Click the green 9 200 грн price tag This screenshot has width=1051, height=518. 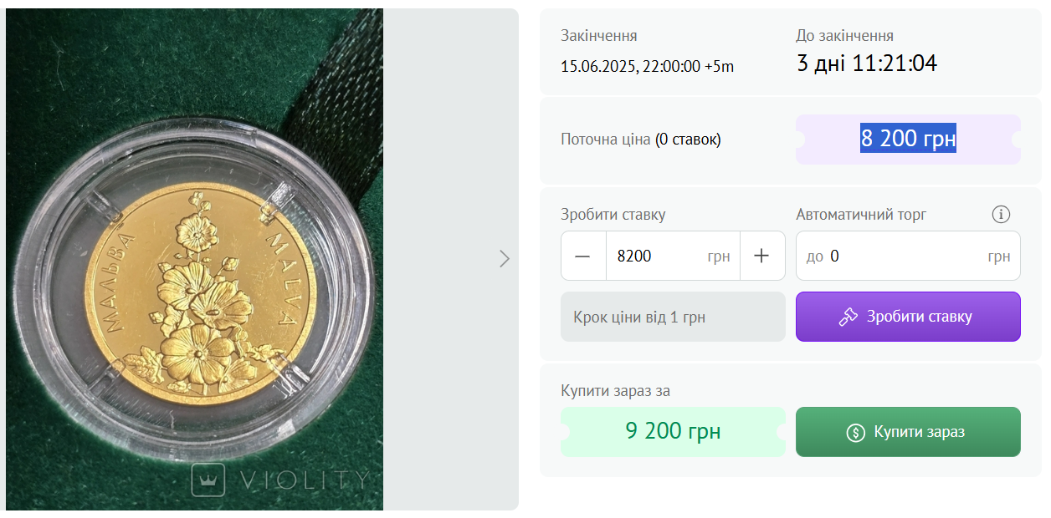(x=673, y=432)
